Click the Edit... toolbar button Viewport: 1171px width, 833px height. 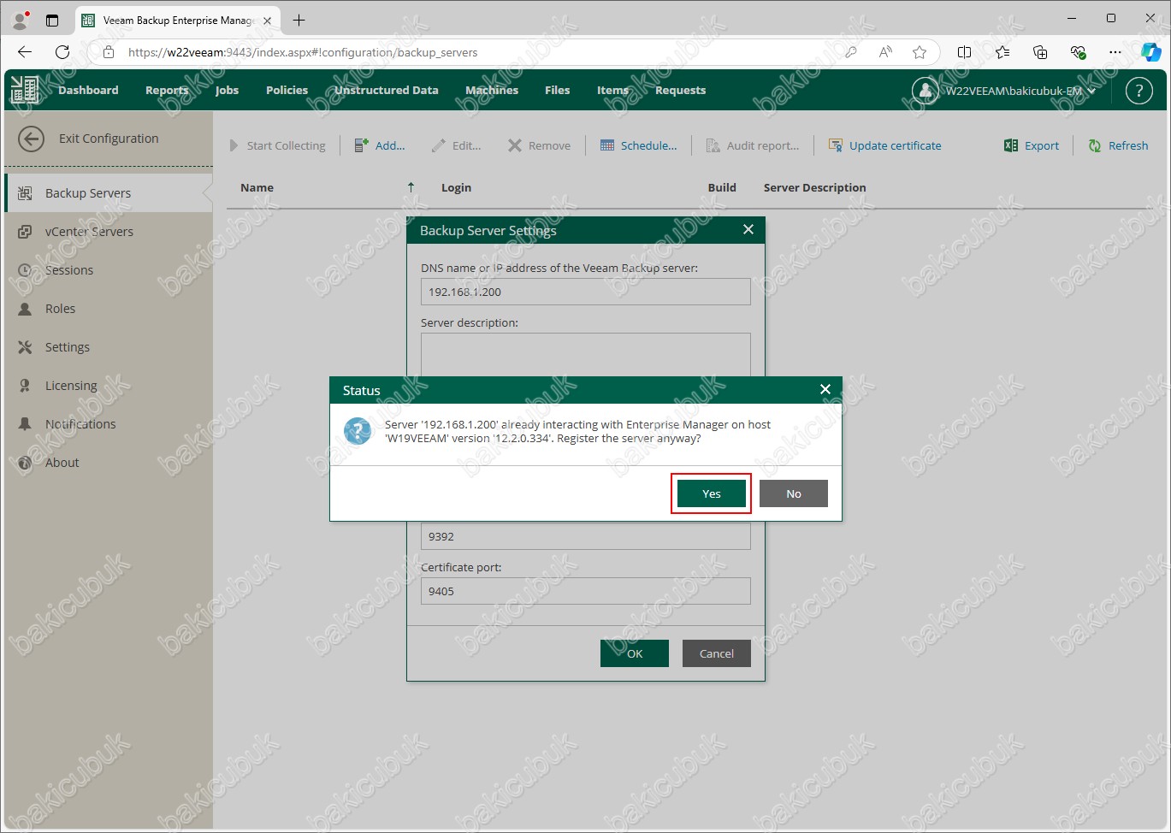[456, 145]
